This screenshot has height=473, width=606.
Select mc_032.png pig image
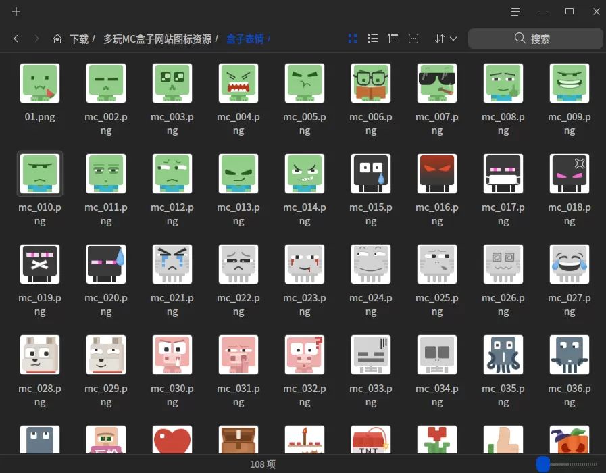[305, 354]
